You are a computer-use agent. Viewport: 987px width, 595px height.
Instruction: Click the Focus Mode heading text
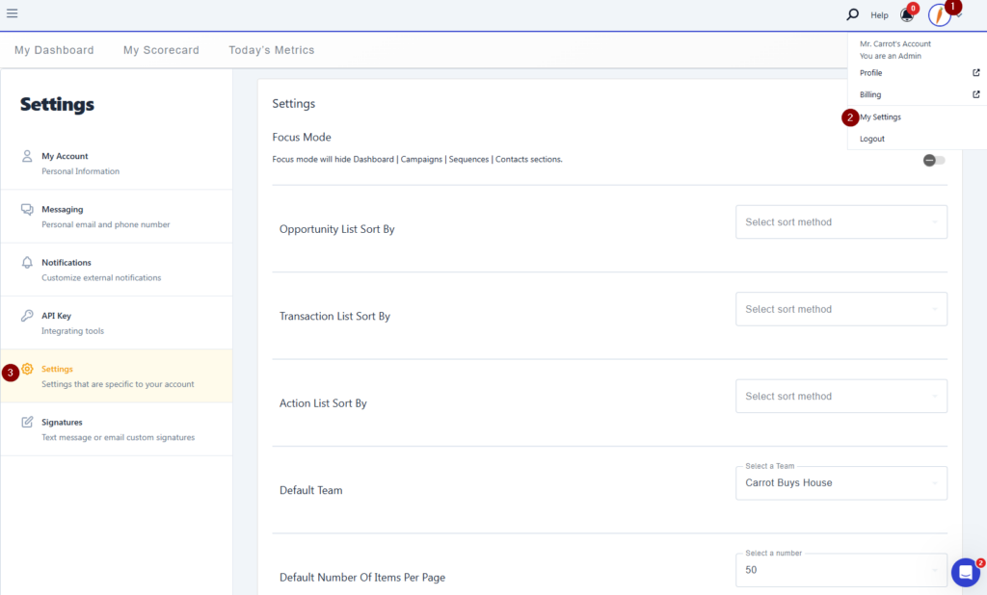coord(302,137)
